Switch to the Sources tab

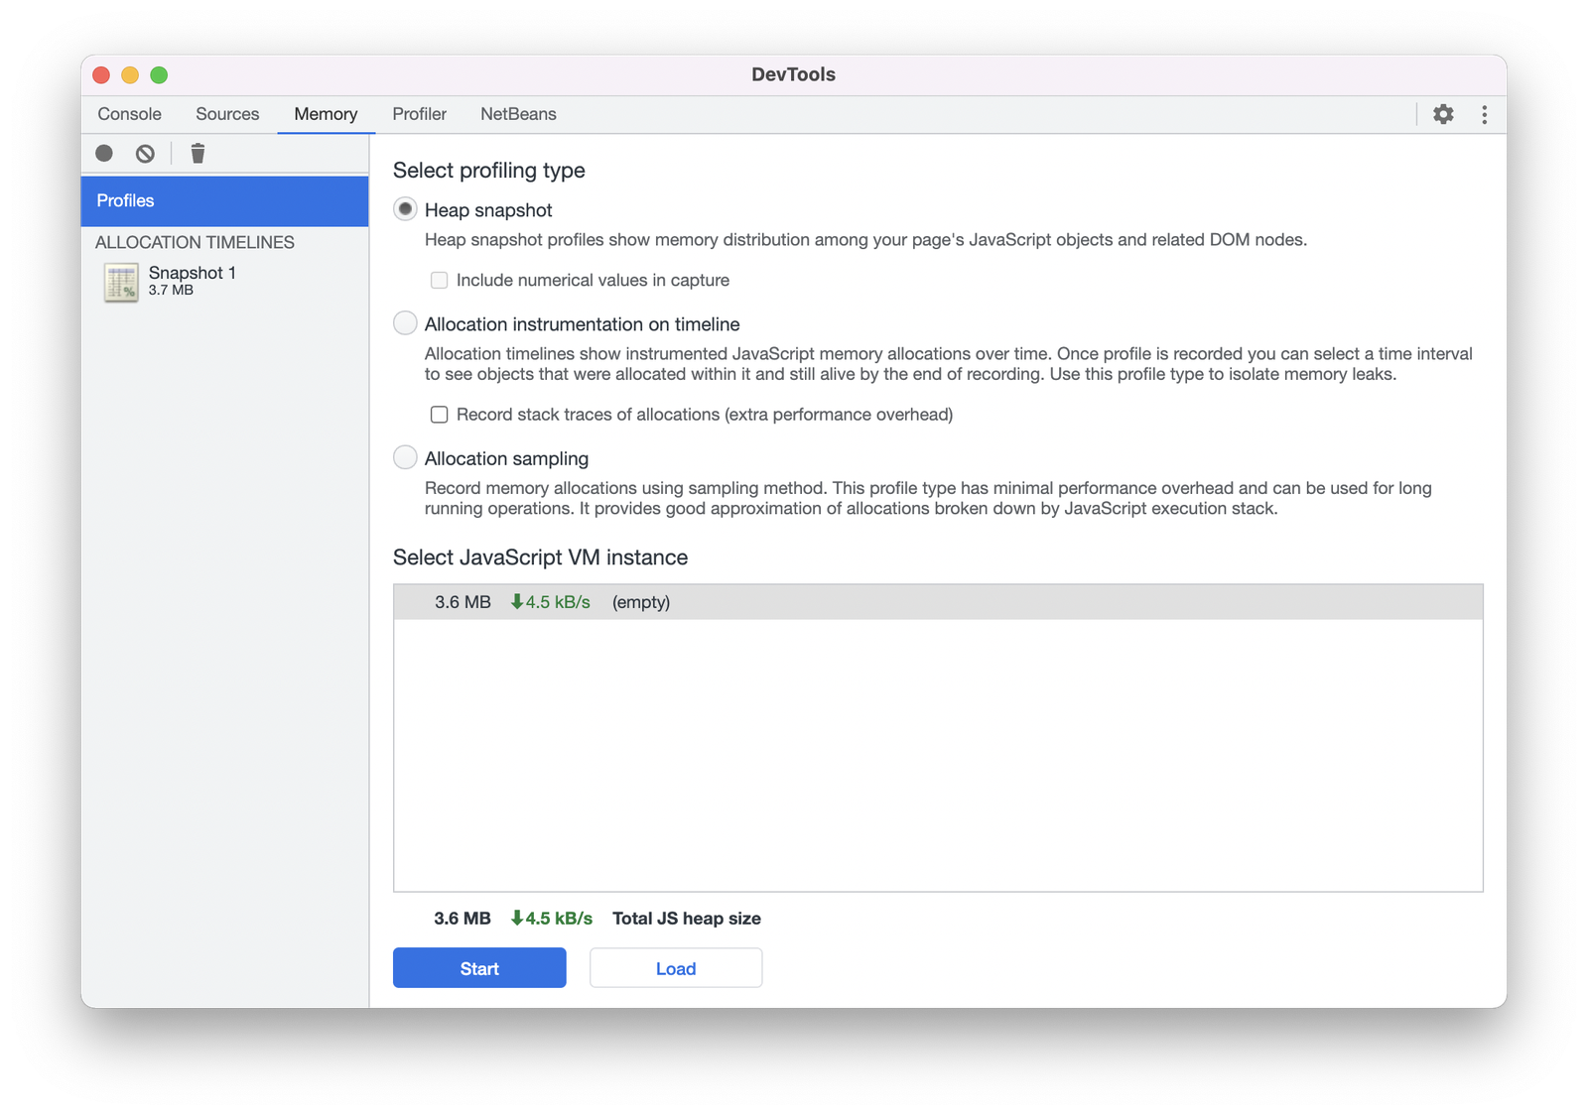(x=227, y=114)
